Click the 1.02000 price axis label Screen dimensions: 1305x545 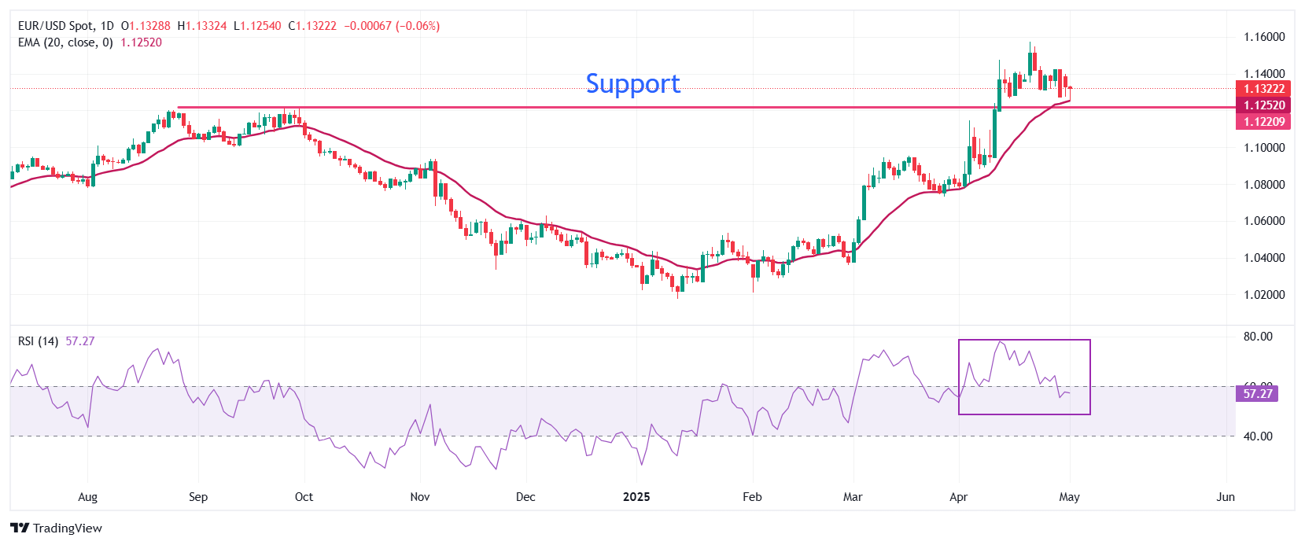1263,295
